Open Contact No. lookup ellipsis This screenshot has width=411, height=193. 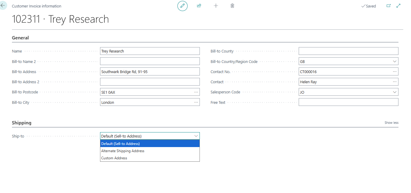pyautogui.click(x=395, y=72)
